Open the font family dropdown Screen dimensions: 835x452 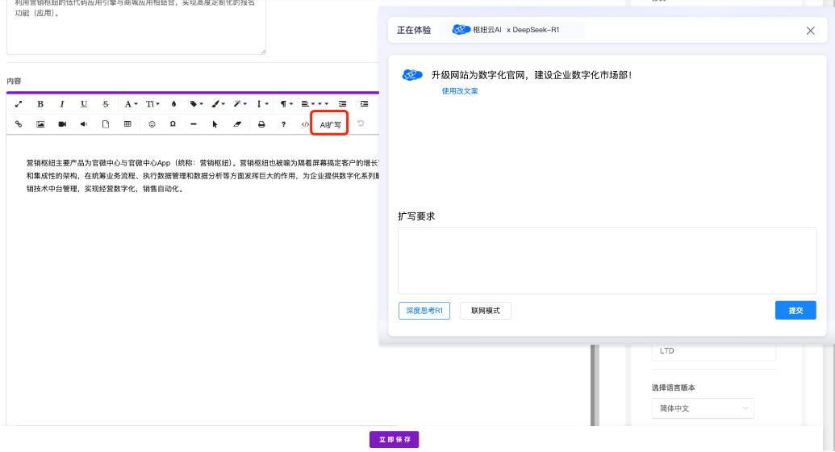(x=131, y=104)
